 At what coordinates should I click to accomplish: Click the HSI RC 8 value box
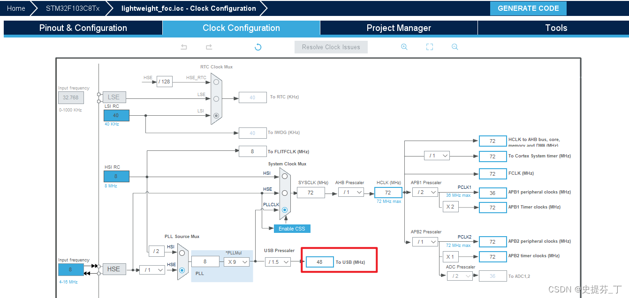point(116,176)
